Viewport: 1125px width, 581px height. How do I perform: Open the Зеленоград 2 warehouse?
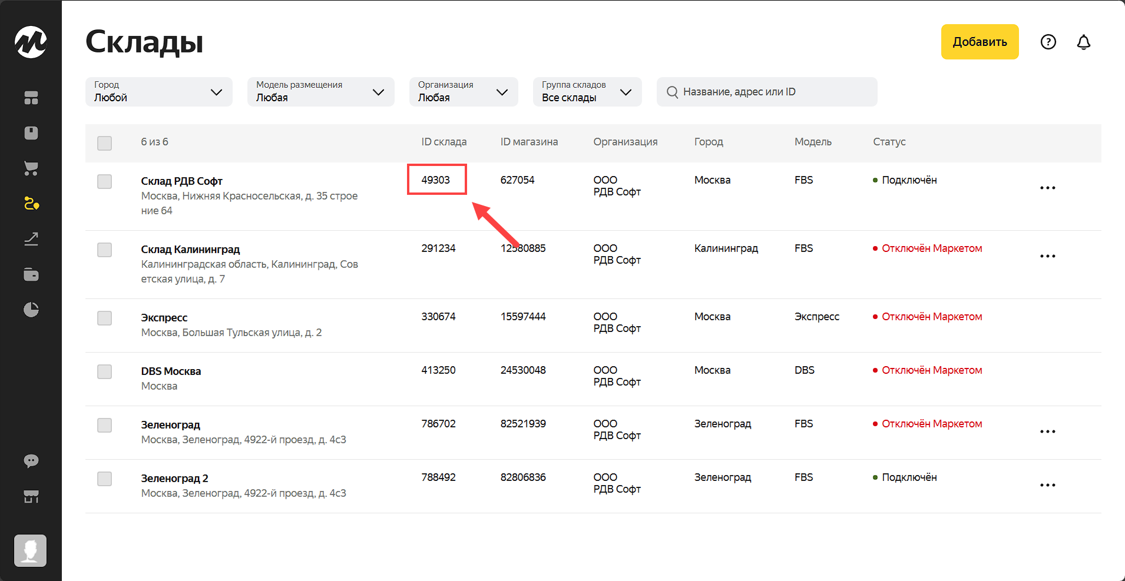coord(174,479)
